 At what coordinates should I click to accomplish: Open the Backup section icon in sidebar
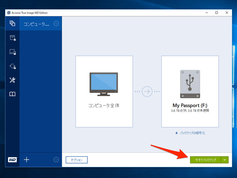[12, 23]
